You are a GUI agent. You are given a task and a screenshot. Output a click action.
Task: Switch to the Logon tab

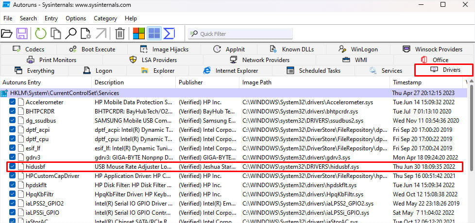[x=98, y=71]
